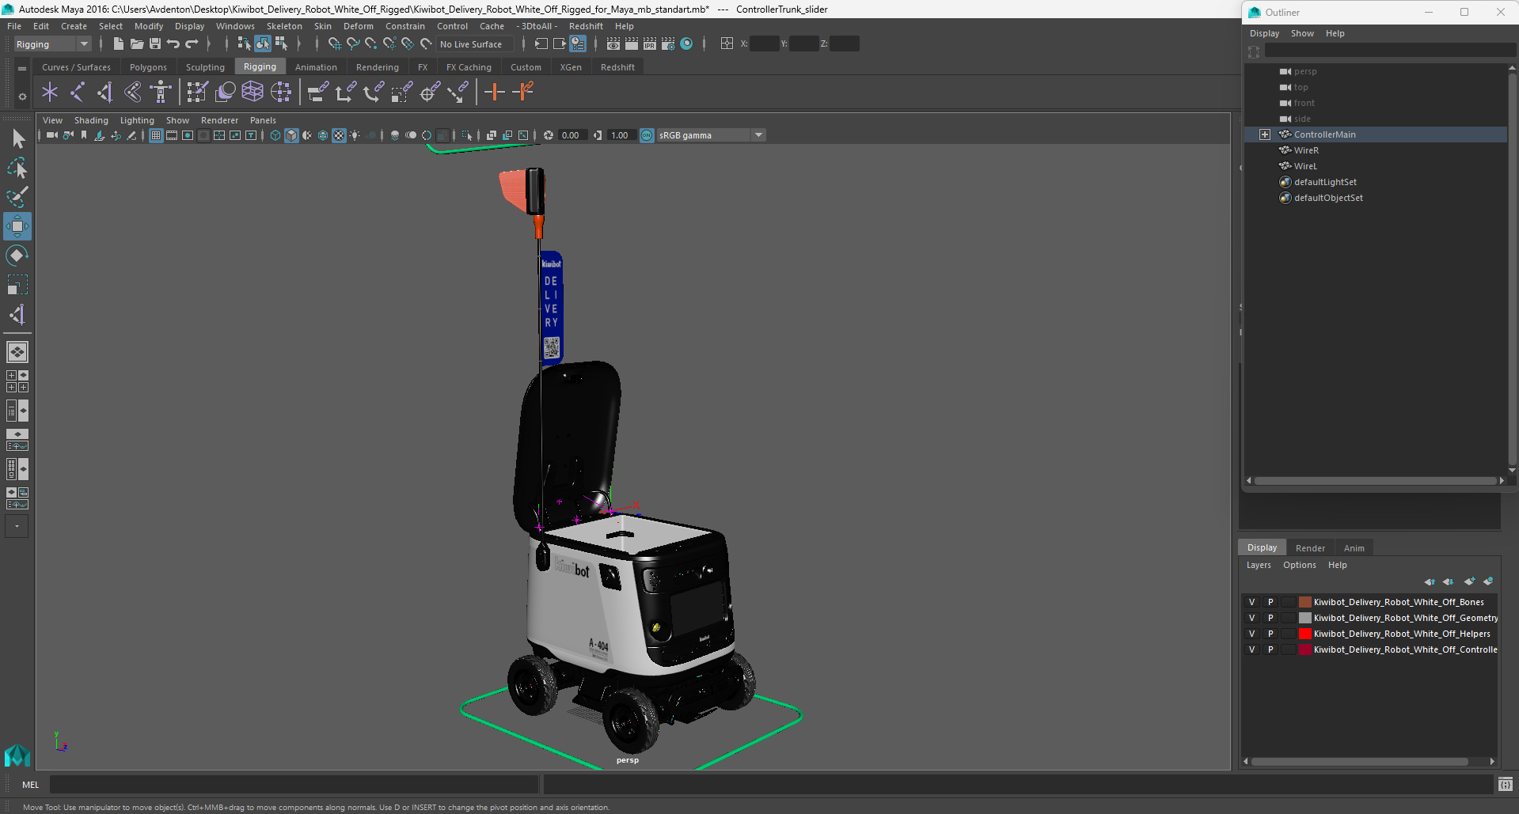Select WireR in the Outliner

pyautogui.click(x=1305, y=151)
